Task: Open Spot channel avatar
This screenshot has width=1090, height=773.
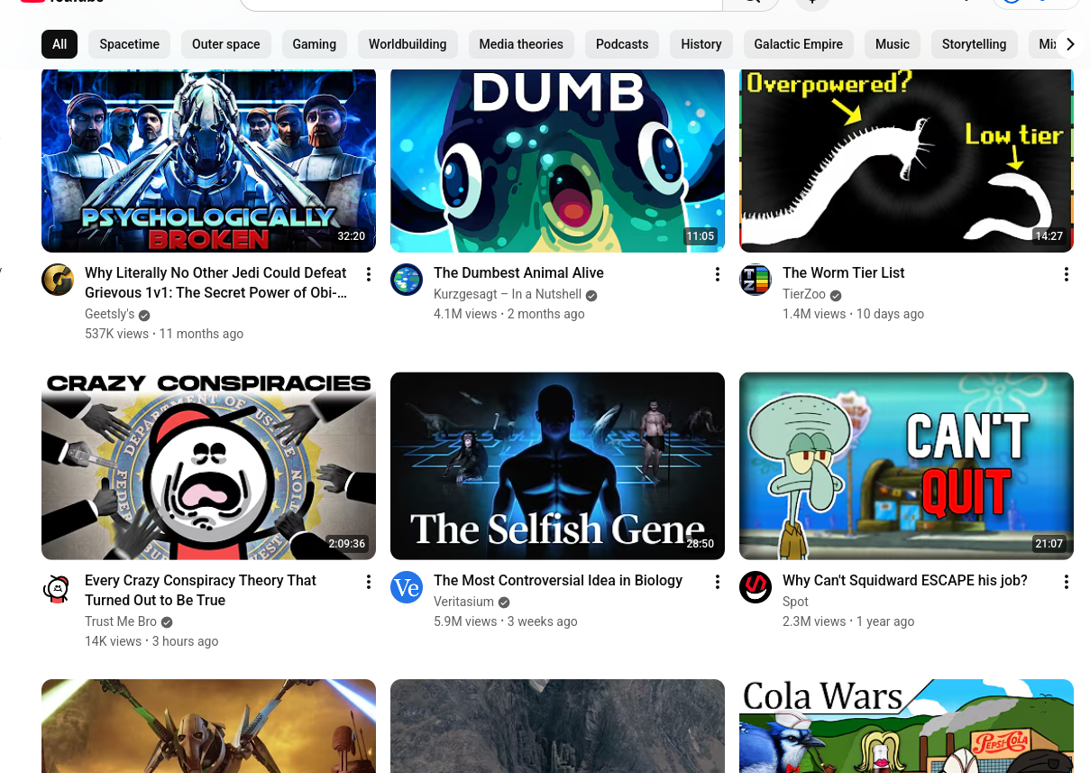Action: tap(756, 587)
